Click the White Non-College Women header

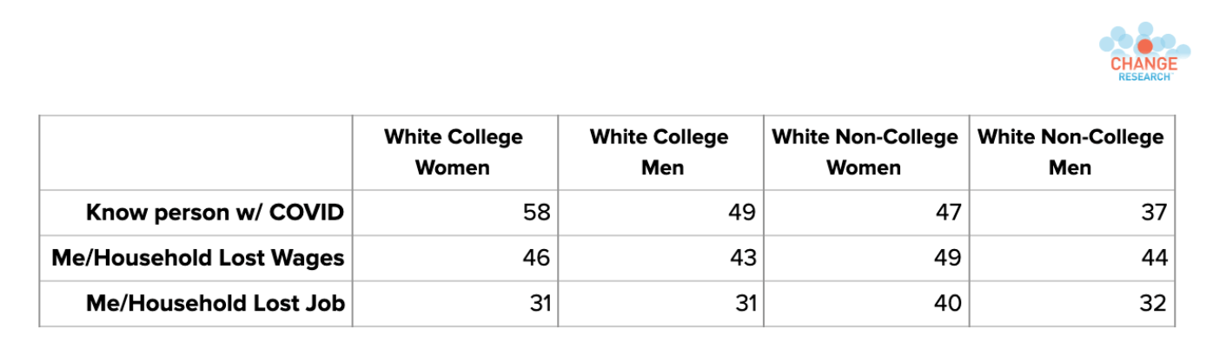point(865,152)
